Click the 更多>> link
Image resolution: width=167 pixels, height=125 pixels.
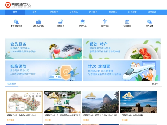point(155,84)
